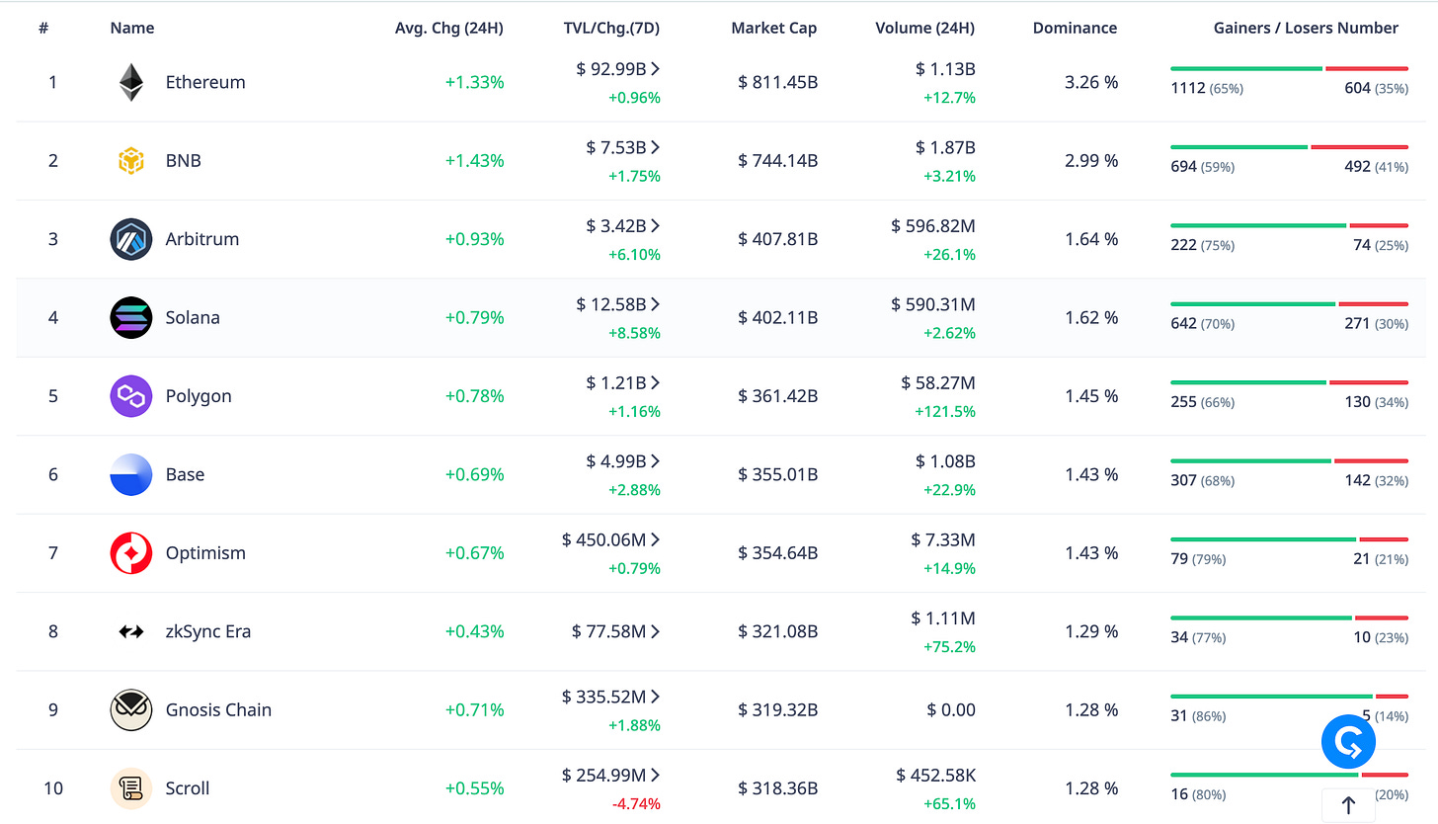The image size is (1438, 824).
Task: Open the Polygon chain link
Action: coord(199,396)
